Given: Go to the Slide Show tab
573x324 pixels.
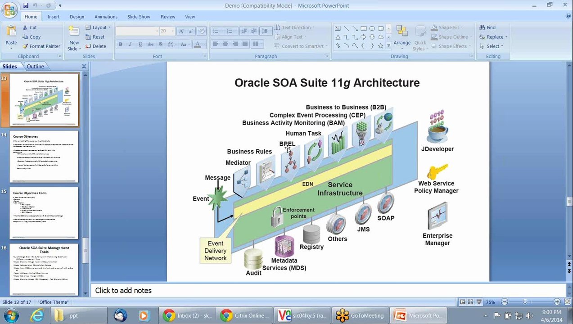Looking at the screenshot, I should [x=139, y=17].
